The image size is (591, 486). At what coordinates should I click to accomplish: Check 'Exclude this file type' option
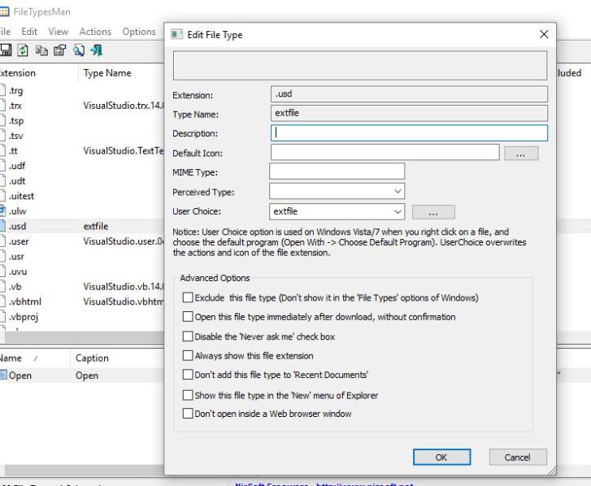coord(189,297)
